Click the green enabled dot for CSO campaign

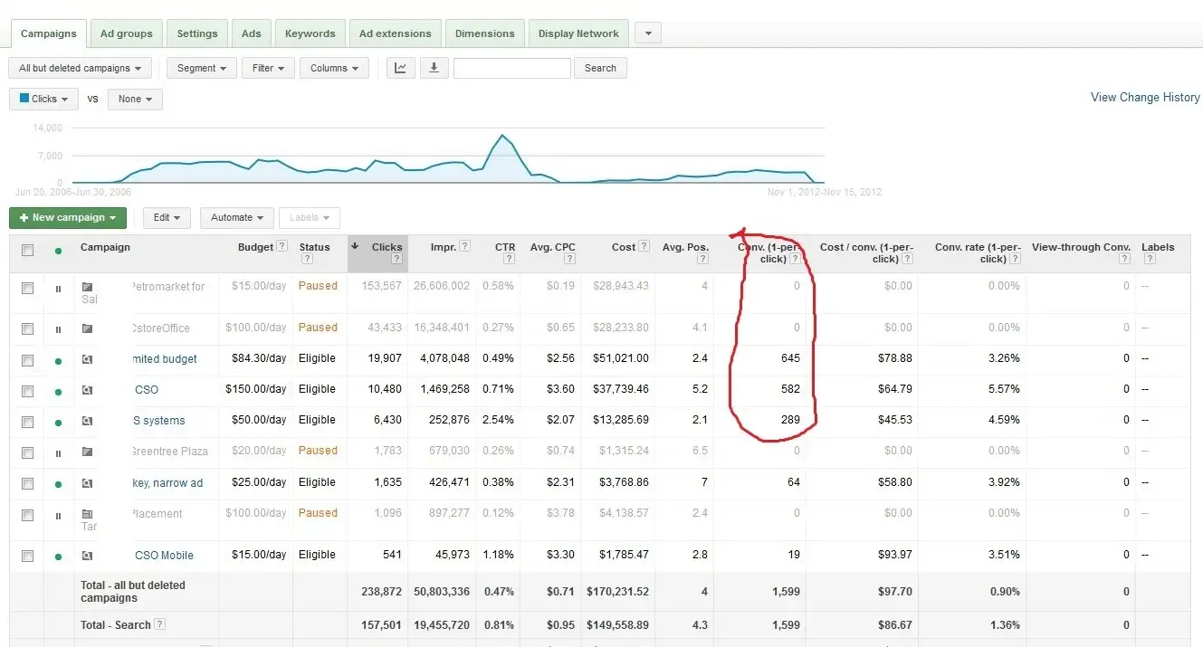click(x=58, y=391)
